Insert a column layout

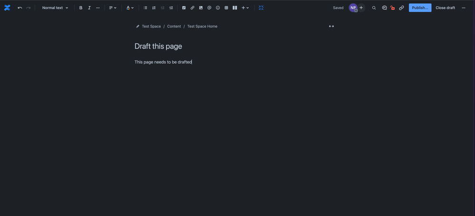(234, 8)
